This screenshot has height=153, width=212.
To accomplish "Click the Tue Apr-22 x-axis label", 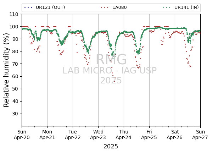I will [x=73, y=135].
